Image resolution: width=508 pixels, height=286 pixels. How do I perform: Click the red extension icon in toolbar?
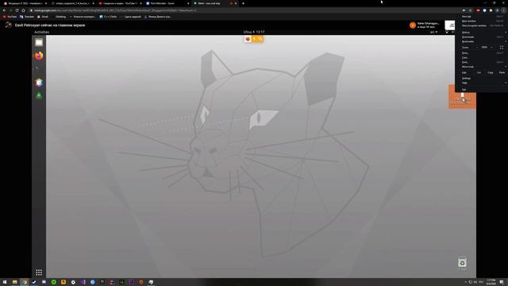point(478,10)
